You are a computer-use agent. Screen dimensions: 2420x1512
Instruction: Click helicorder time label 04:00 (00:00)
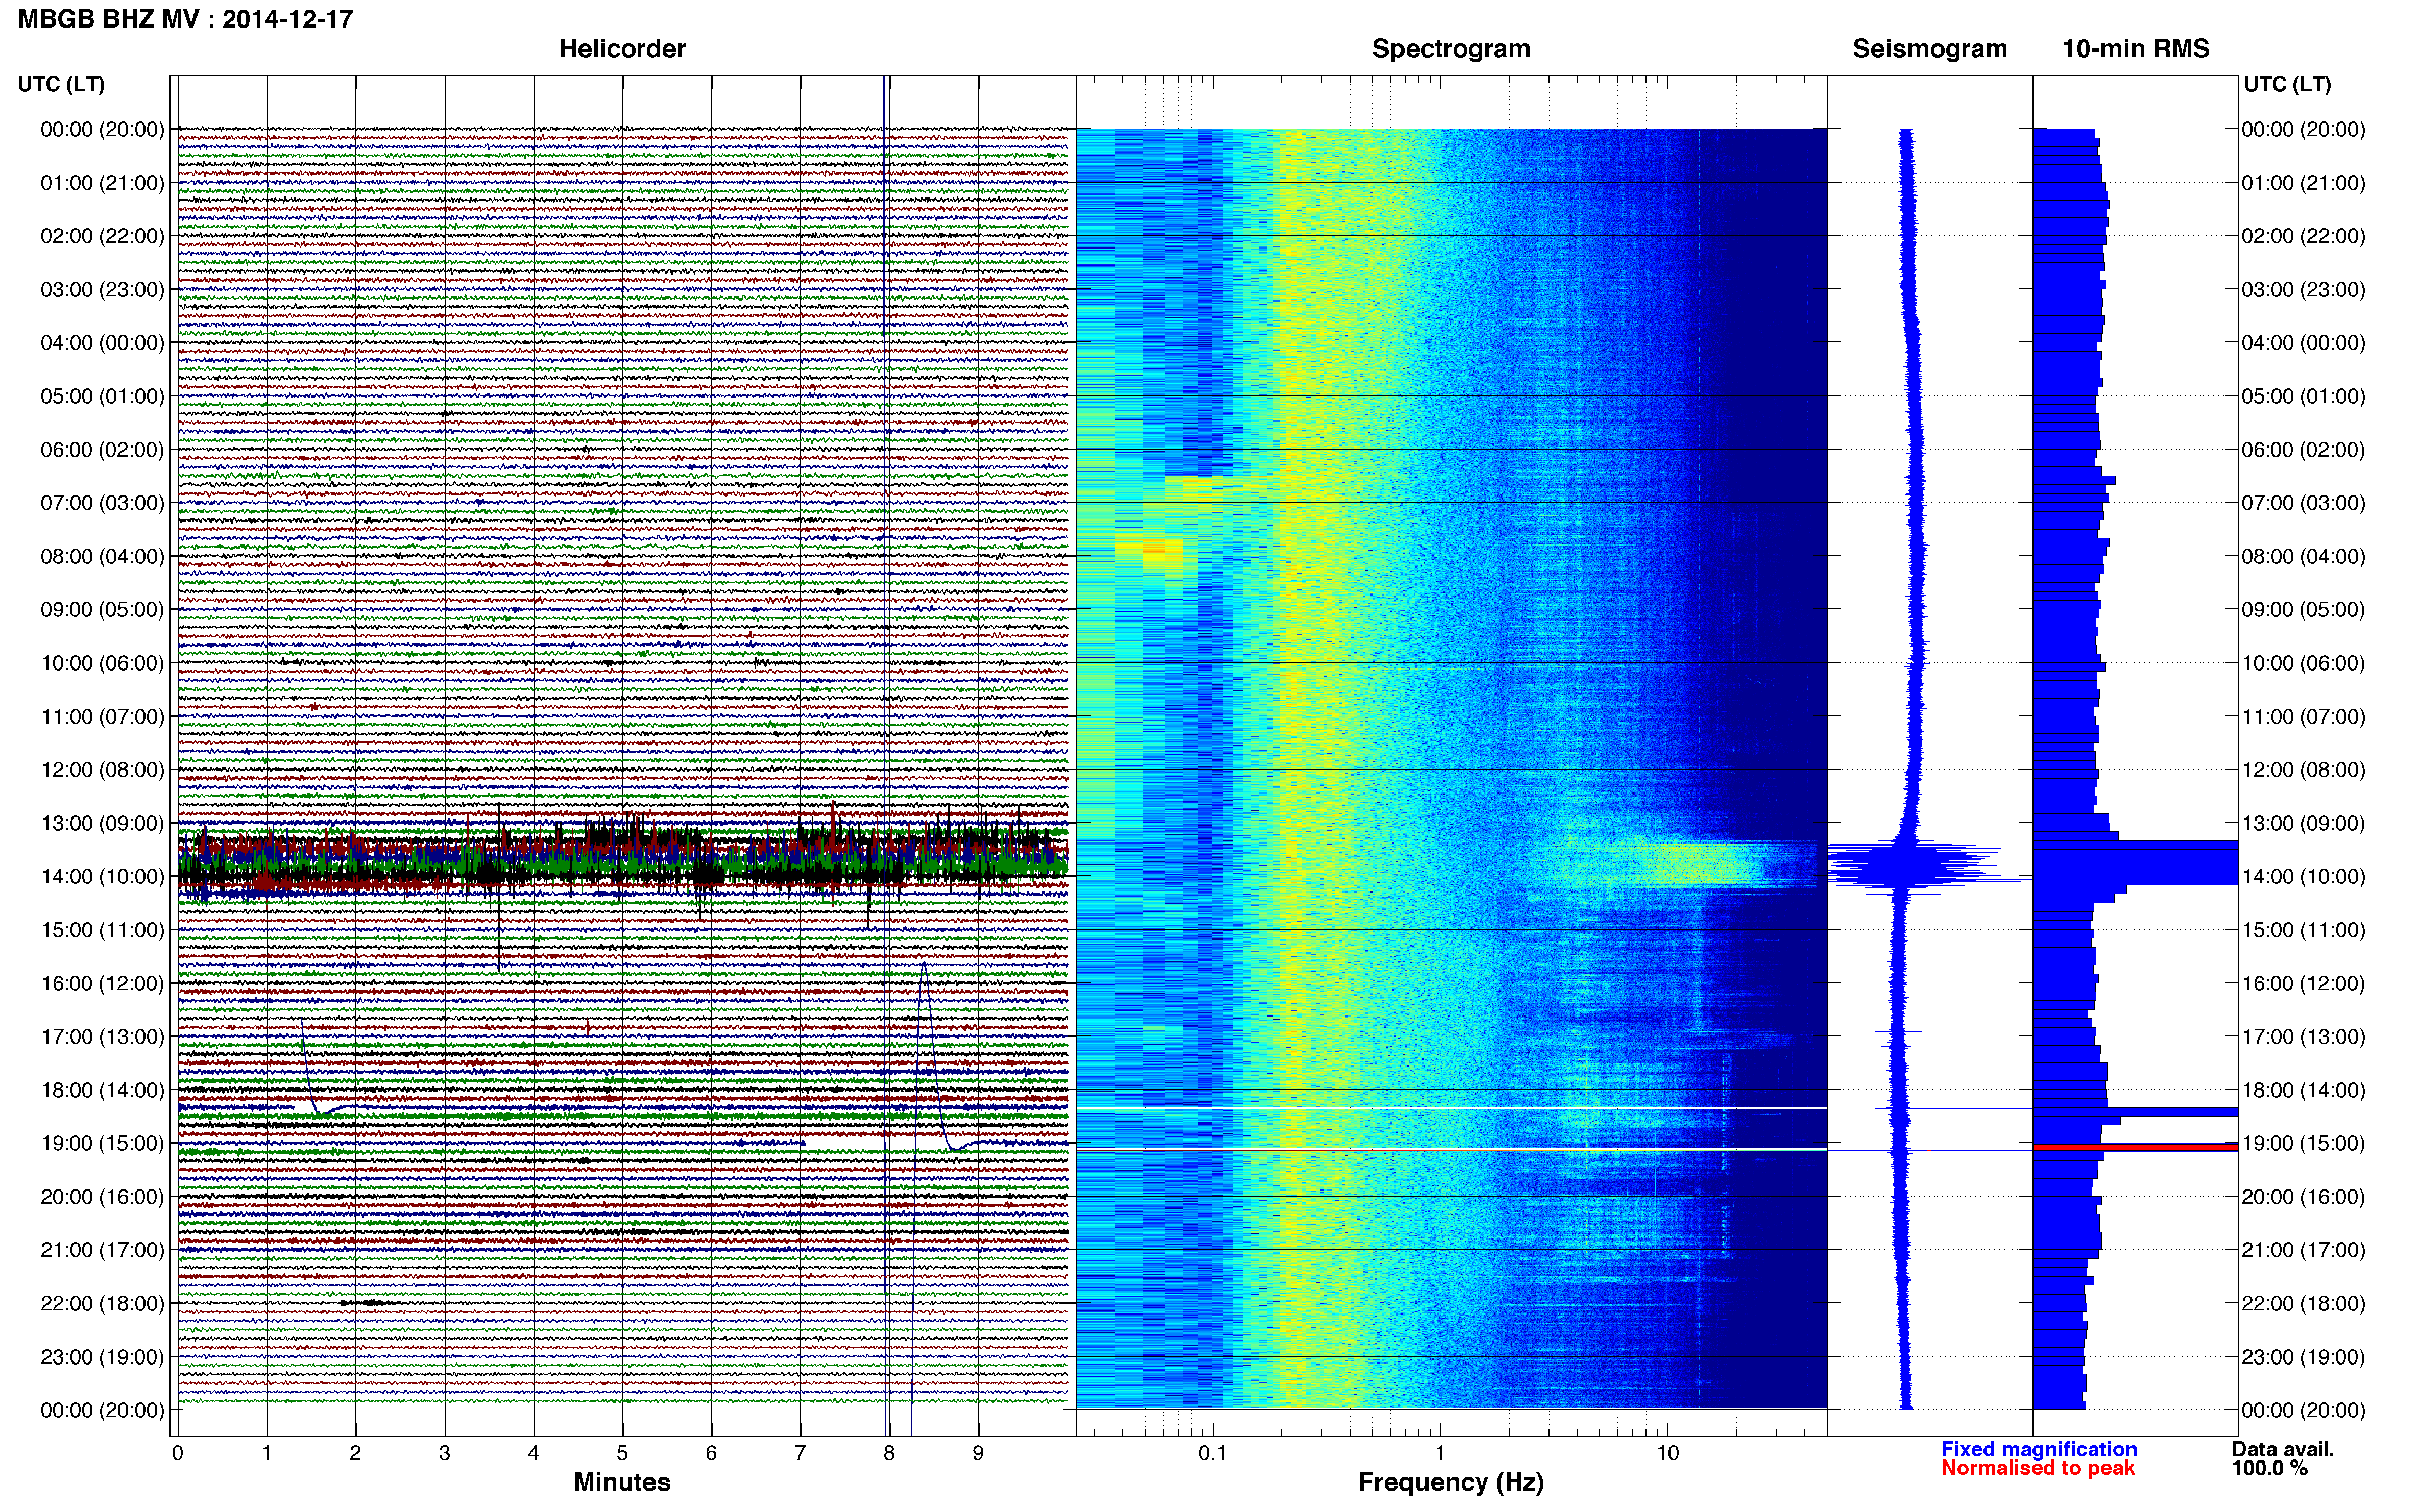[x=102, y=343]
